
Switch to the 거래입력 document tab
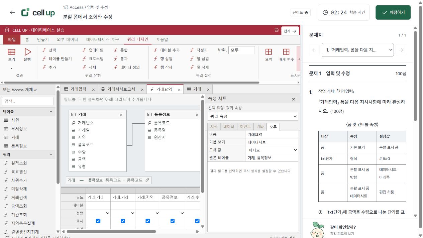78,89
